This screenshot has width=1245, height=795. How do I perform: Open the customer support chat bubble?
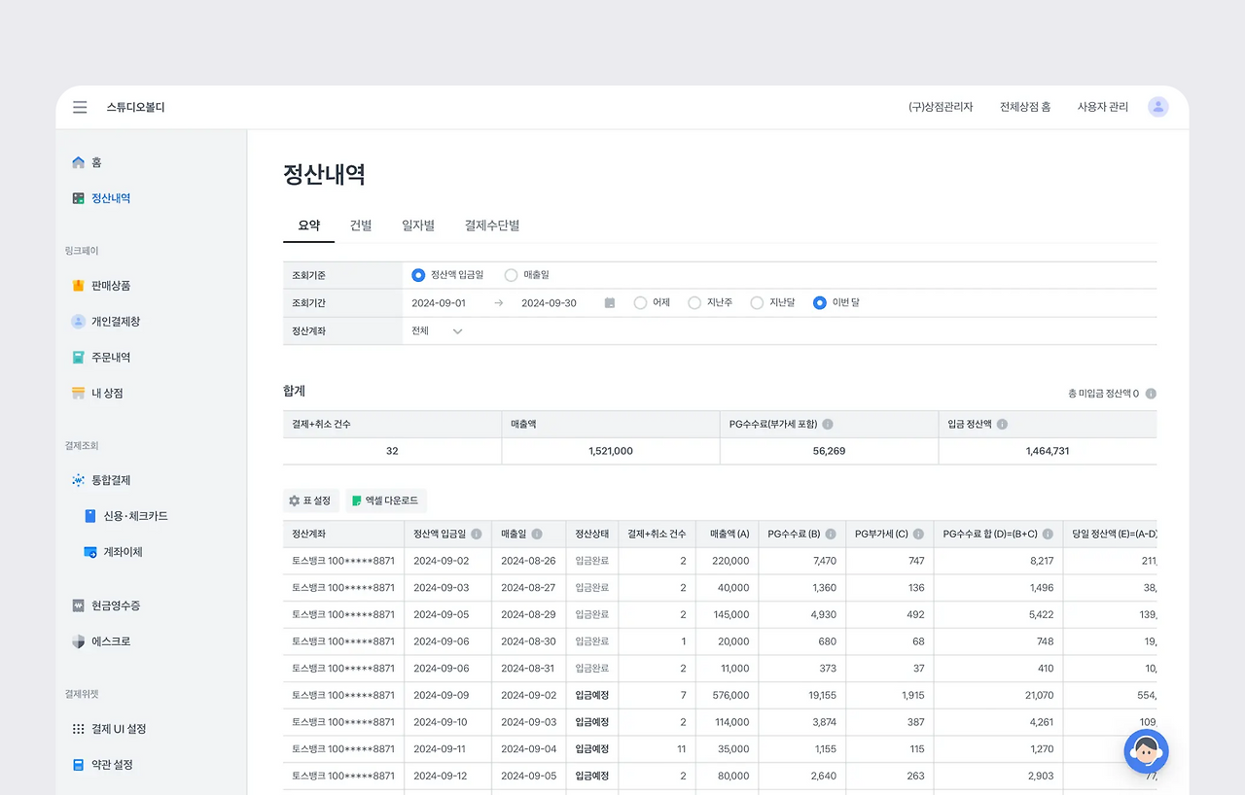[x=1146, y=751]
